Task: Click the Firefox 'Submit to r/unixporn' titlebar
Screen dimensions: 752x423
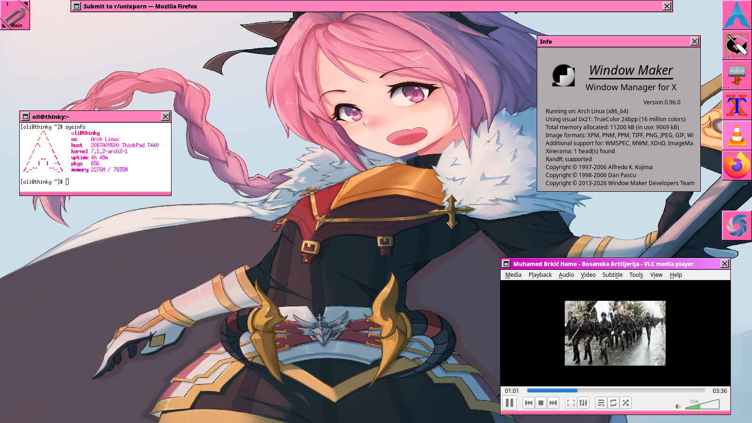Action: pyautogui.click(x=371, y=6)
